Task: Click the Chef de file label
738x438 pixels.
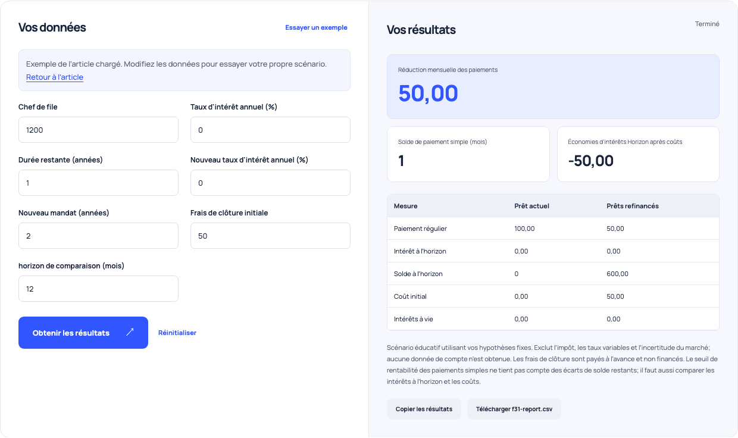Action: pos(38,107)
